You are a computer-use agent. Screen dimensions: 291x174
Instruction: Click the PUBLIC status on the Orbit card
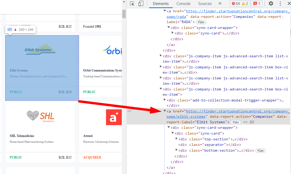tap(89, 92)
